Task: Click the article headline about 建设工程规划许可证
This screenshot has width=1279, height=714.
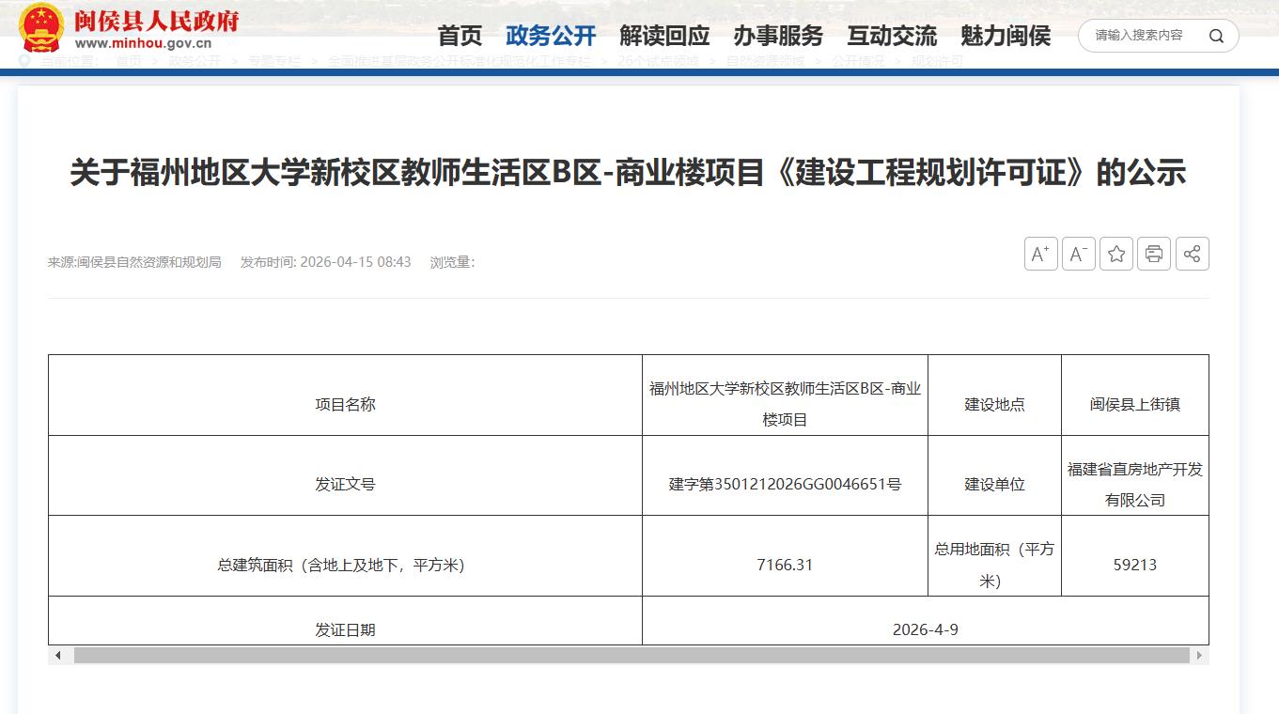Action: point(628,173)
